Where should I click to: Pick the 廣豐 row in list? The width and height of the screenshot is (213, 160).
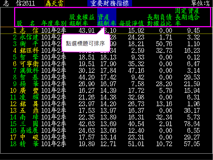[x=29, y=90]
